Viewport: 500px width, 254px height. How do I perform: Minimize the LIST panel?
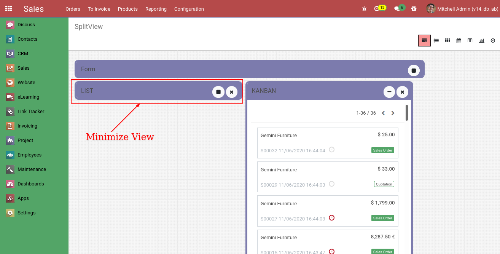218,92
